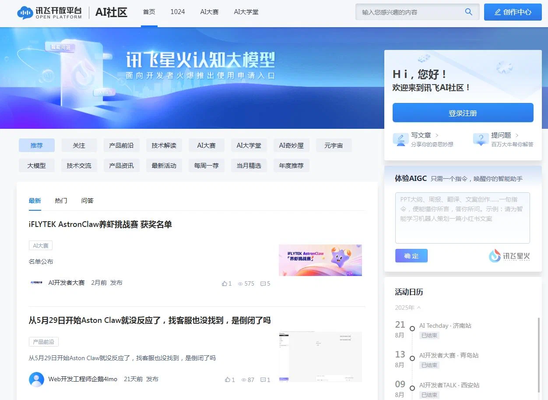
Task: Click timeline dot for AI开发者大赛 青岛站
Action: 412,358
